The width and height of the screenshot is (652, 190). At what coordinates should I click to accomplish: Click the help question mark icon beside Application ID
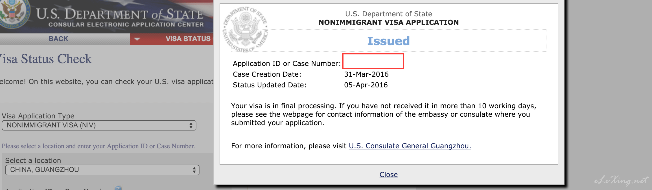[x=119, y=188]
